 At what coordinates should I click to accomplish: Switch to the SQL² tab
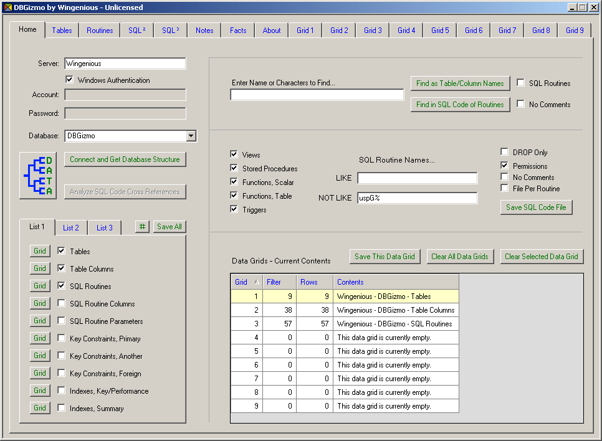pos(136,31)
